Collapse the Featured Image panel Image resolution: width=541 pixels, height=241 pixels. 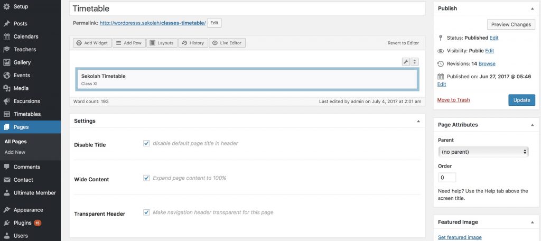(533, 223)
